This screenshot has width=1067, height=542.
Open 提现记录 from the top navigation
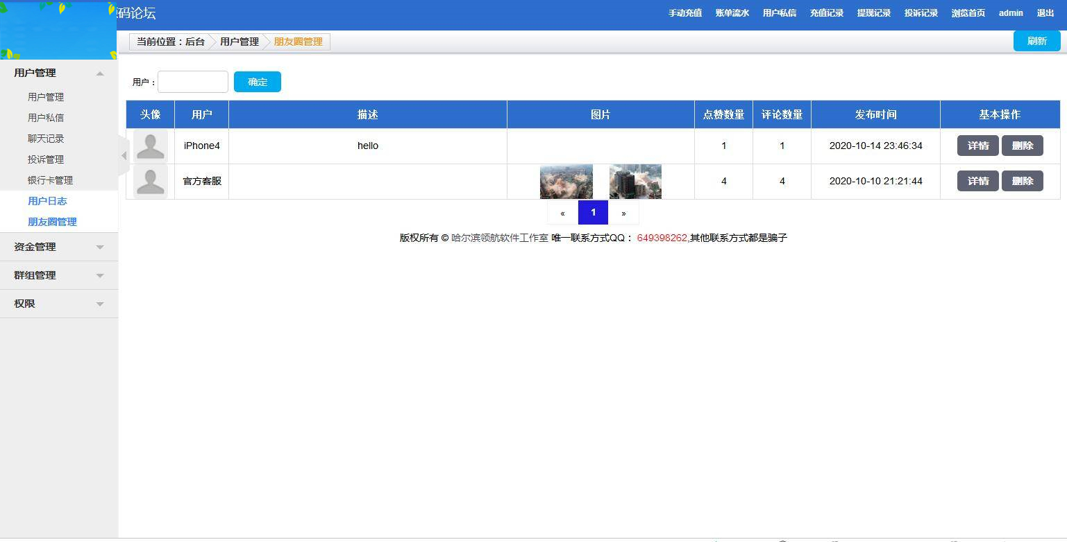(x=874, y=12)
